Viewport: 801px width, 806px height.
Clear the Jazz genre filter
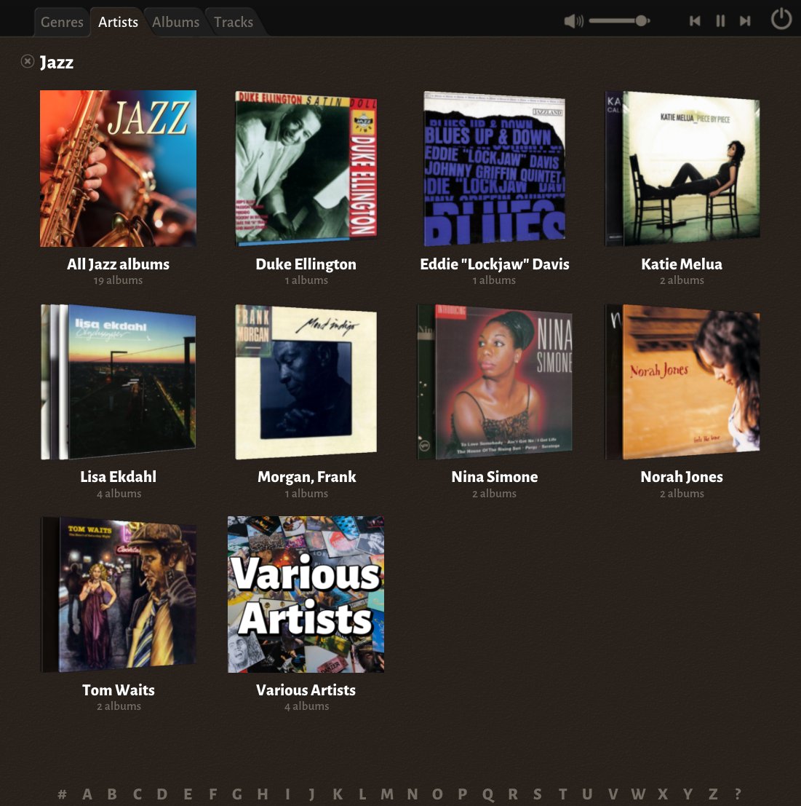pos(27,62)
